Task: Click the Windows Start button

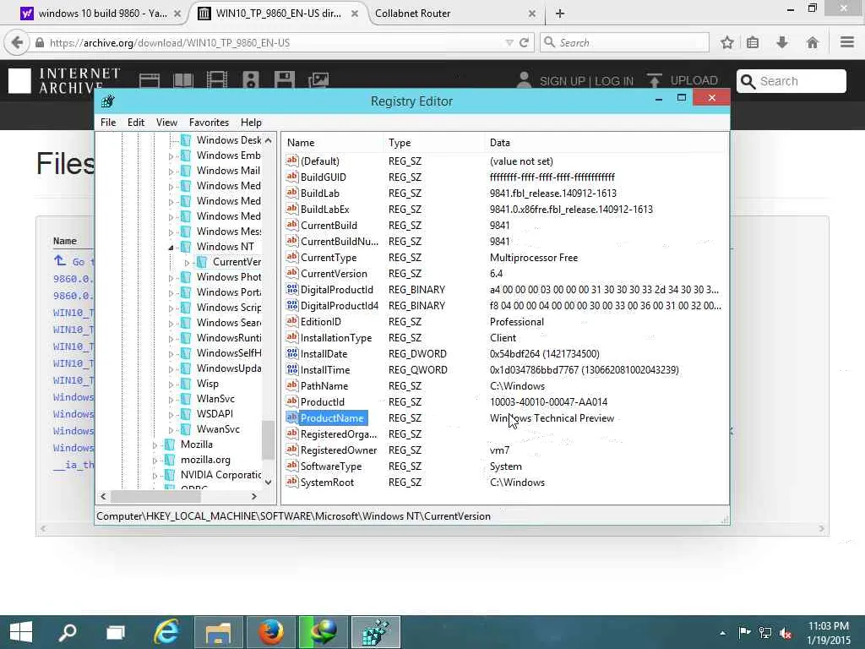Action: 21,632
